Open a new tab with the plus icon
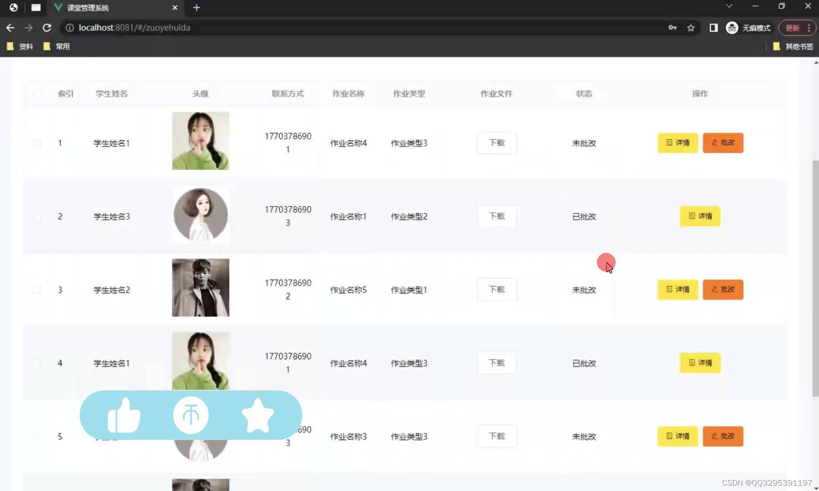Viewport: 819px width, 491px height. [197, 8]
